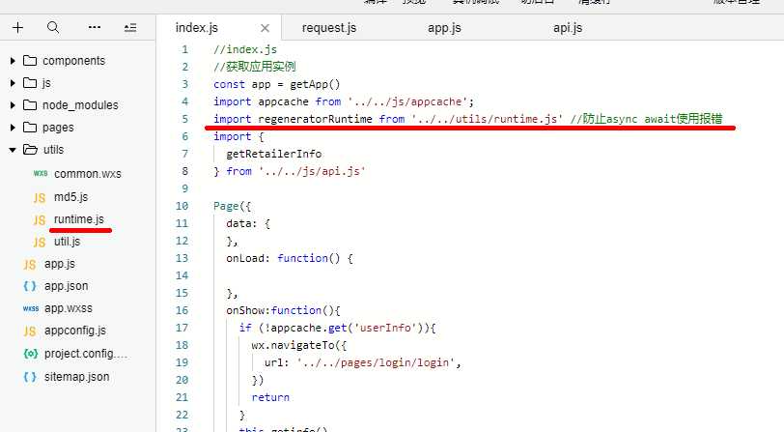Image resolution: width=784 pixels, height=432 pixels.
Task: Switch to the request.js tab
Action: [x=329, y=28]
